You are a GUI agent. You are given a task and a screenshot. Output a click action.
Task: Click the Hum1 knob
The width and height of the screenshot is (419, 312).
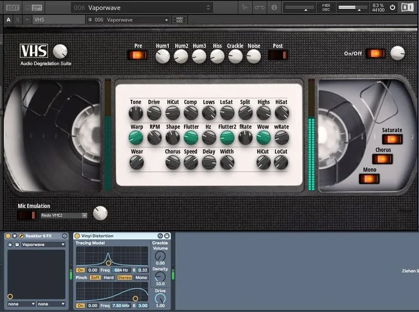click(163, 56)
